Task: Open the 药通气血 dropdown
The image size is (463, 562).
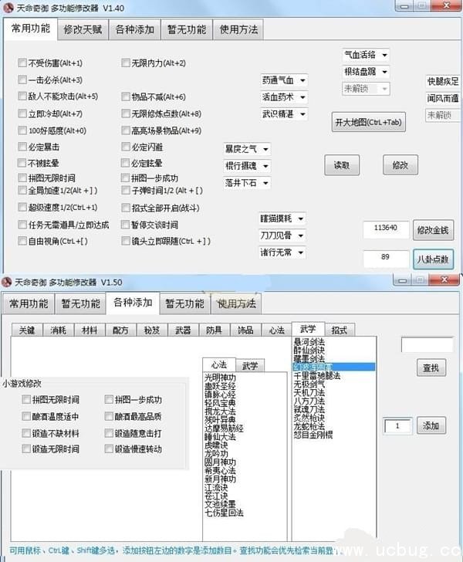Action: (284, 80)
